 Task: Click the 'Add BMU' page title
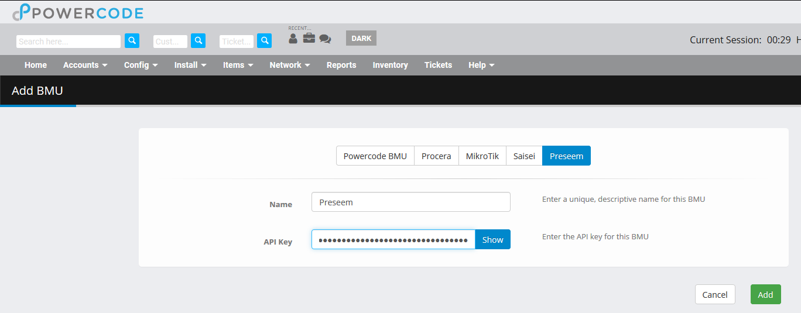37,91
